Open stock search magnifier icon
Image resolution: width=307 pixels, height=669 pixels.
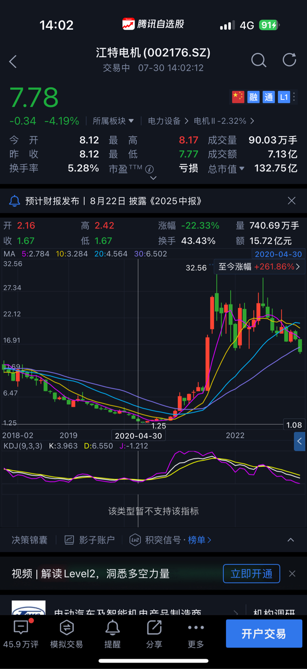[x=259, y=60]
